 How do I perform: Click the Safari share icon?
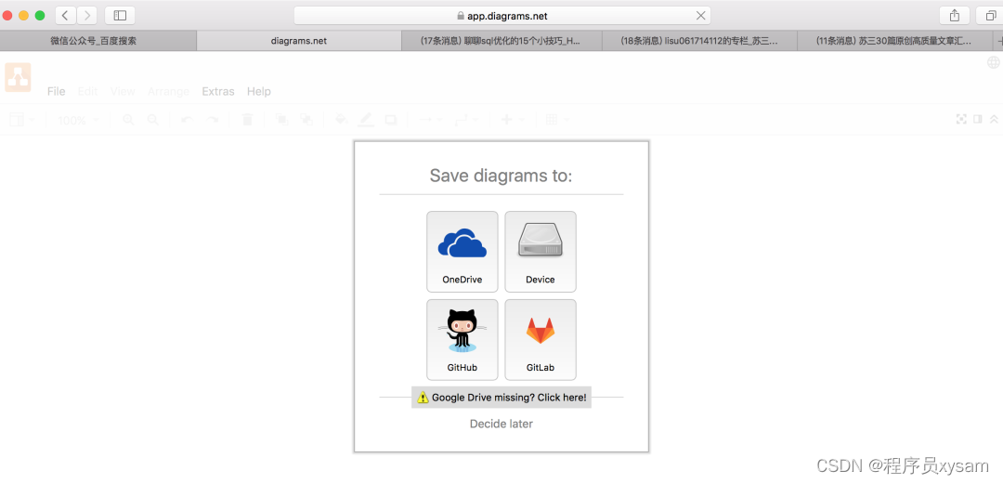point(955,16)
